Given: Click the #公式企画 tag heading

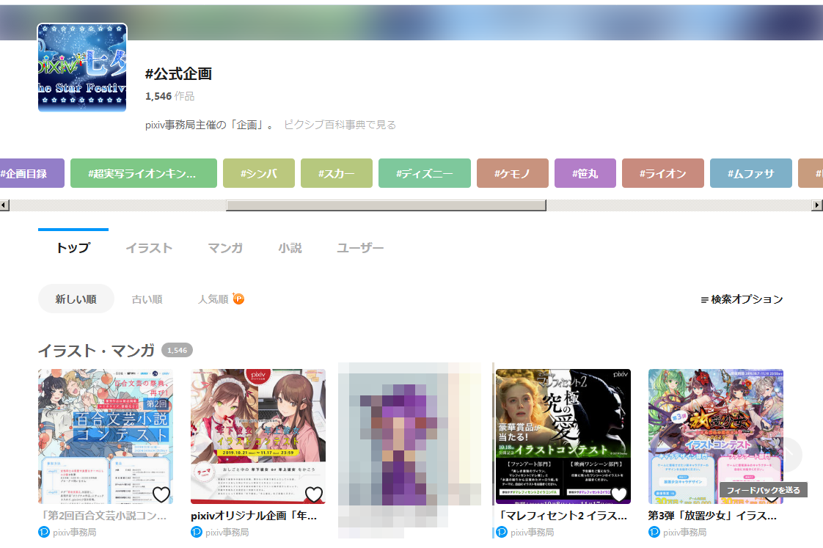Looking at the screenshot, I should point(178,74).
